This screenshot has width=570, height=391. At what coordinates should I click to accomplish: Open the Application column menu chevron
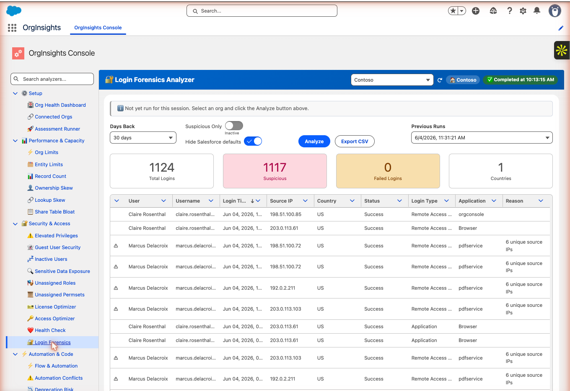click(494, 201)
